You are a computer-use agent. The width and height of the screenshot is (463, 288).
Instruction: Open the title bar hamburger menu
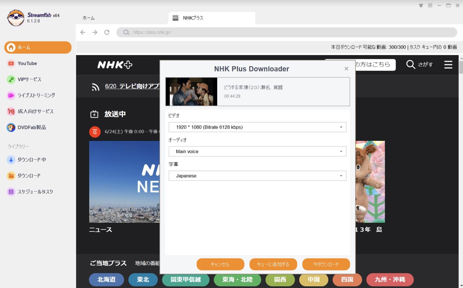(430, 5)
